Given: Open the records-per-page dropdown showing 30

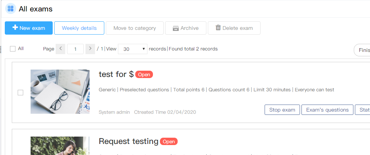Looking at the screenshot, I should [133, 49].
